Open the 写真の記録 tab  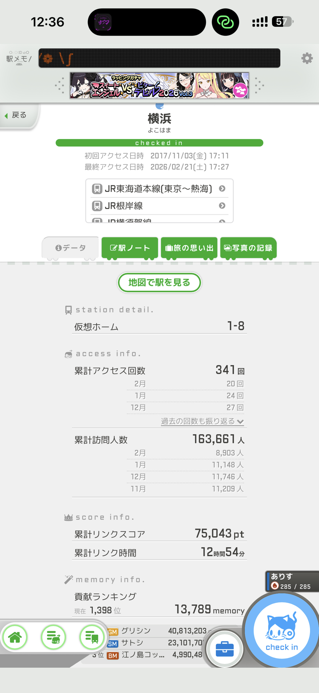point(248,248)
